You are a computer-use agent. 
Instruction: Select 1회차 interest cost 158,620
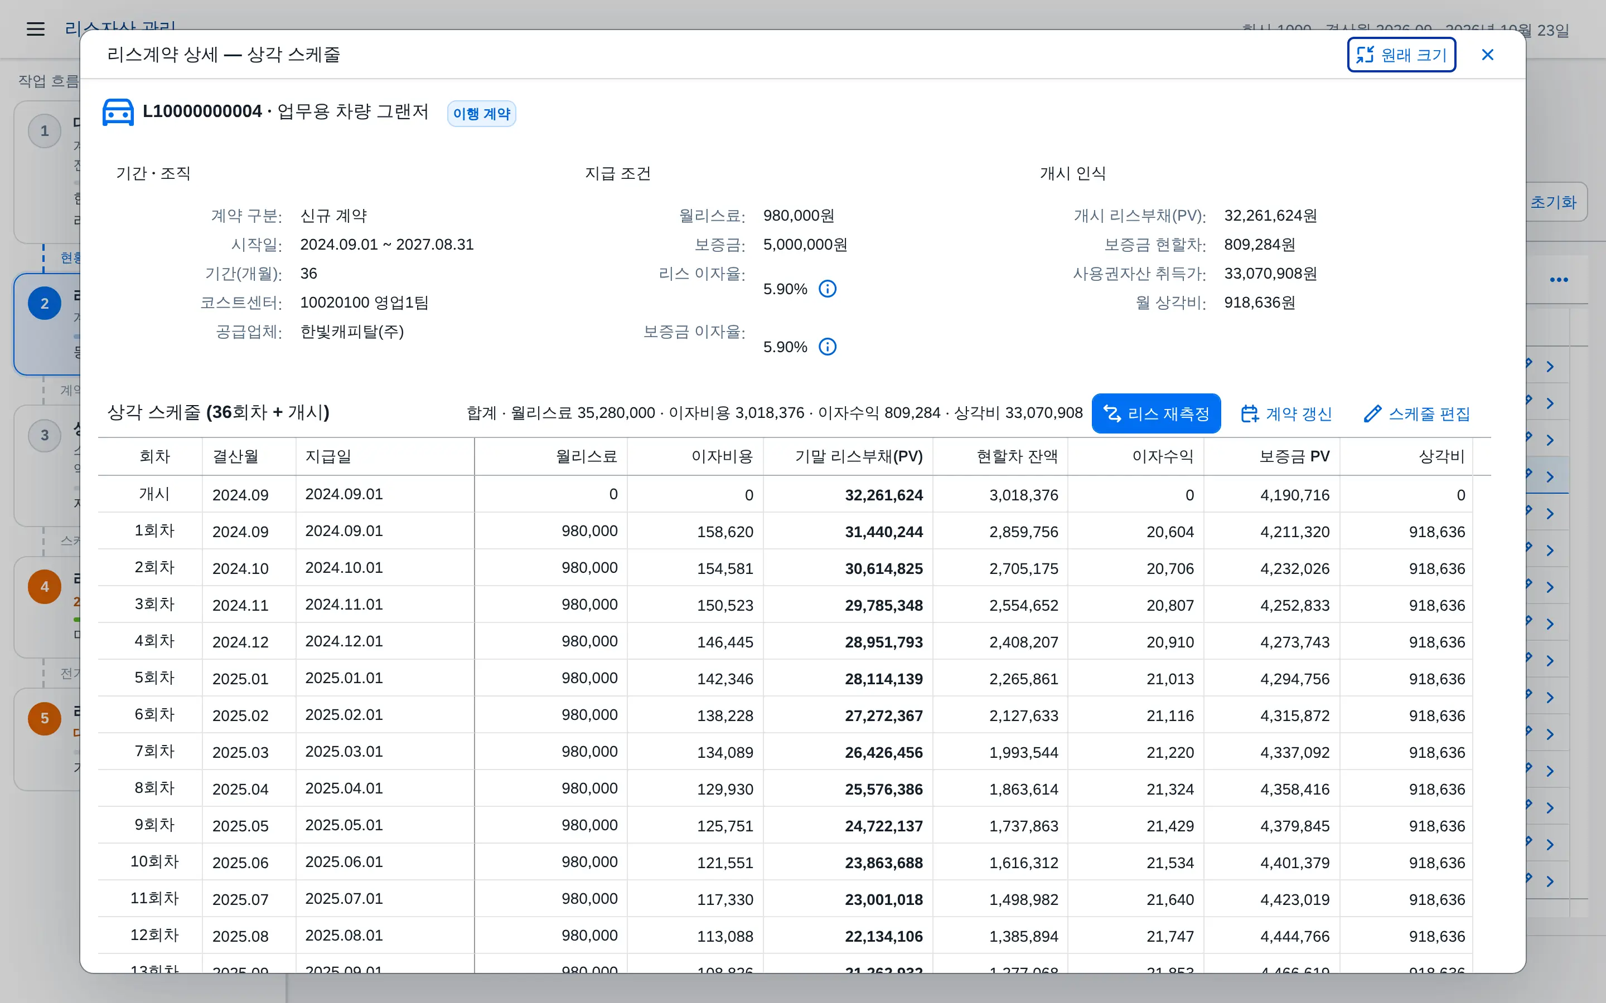click(x=725, y=532)
